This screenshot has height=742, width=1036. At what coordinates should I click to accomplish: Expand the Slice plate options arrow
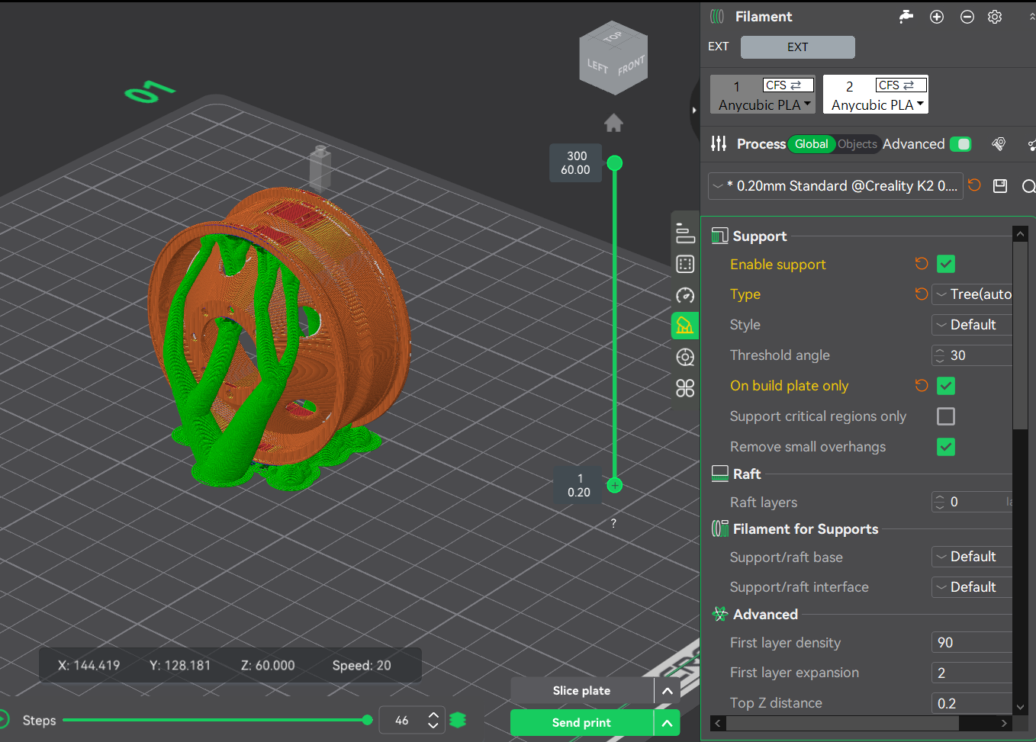(x=667, y=691)
